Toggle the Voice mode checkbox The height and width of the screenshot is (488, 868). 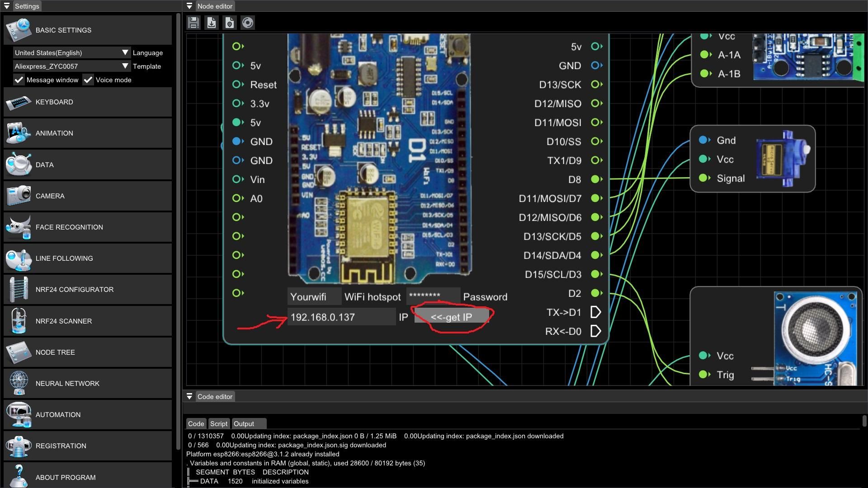88,80
